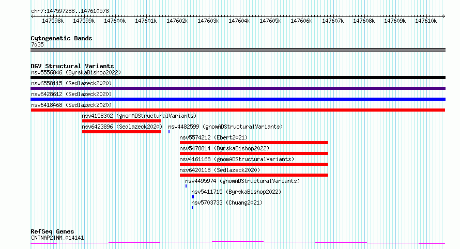Select the 7q35 band label
The image size is (460, 249).
pos(37,44)
